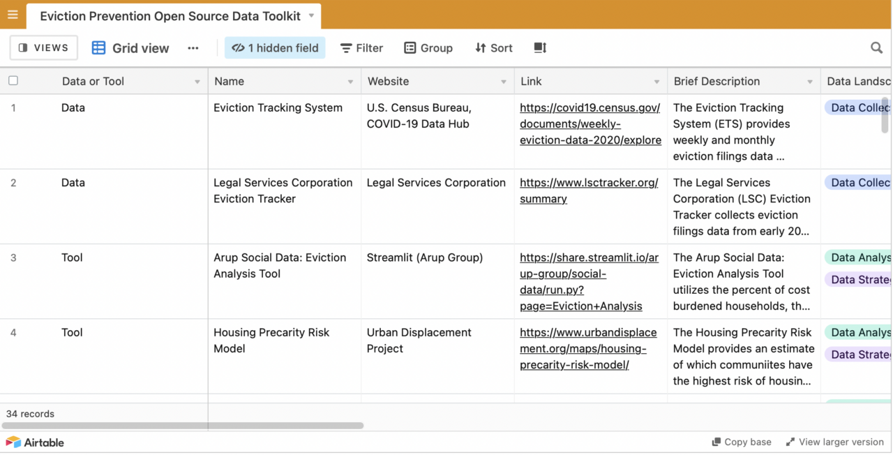This screenshot has height=455, width=893.
Task: Click the Data Analysis tag in row 3
Action: (858, 258)
